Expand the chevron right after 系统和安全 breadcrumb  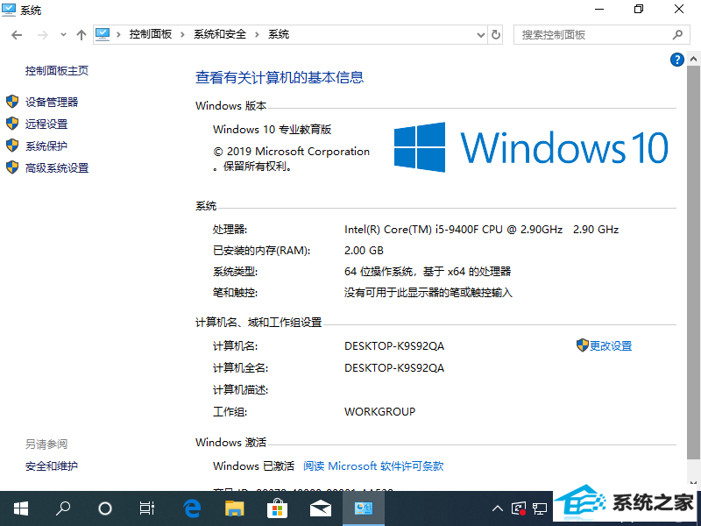(x=257, y=34)
